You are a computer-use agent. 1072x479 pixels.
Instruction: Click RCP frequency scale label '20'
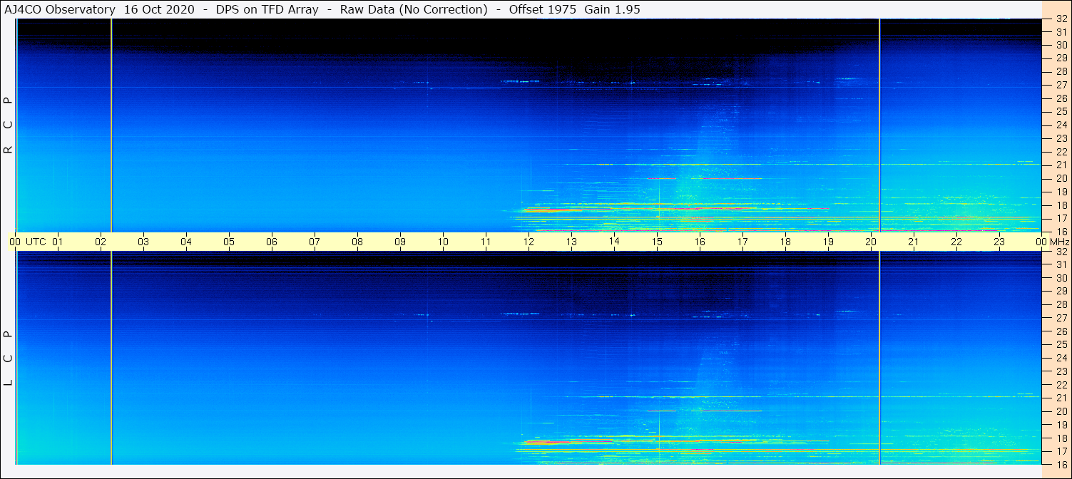click(1061, 178)
